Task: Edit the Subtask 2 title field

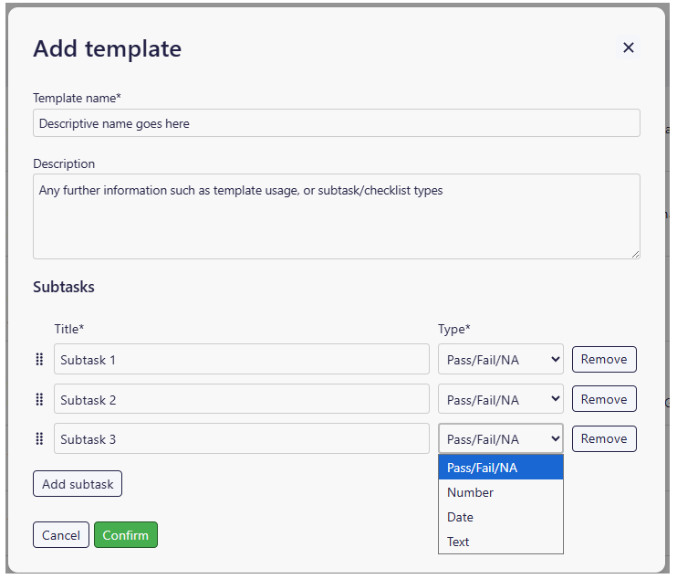Action: tap(241, 399)
